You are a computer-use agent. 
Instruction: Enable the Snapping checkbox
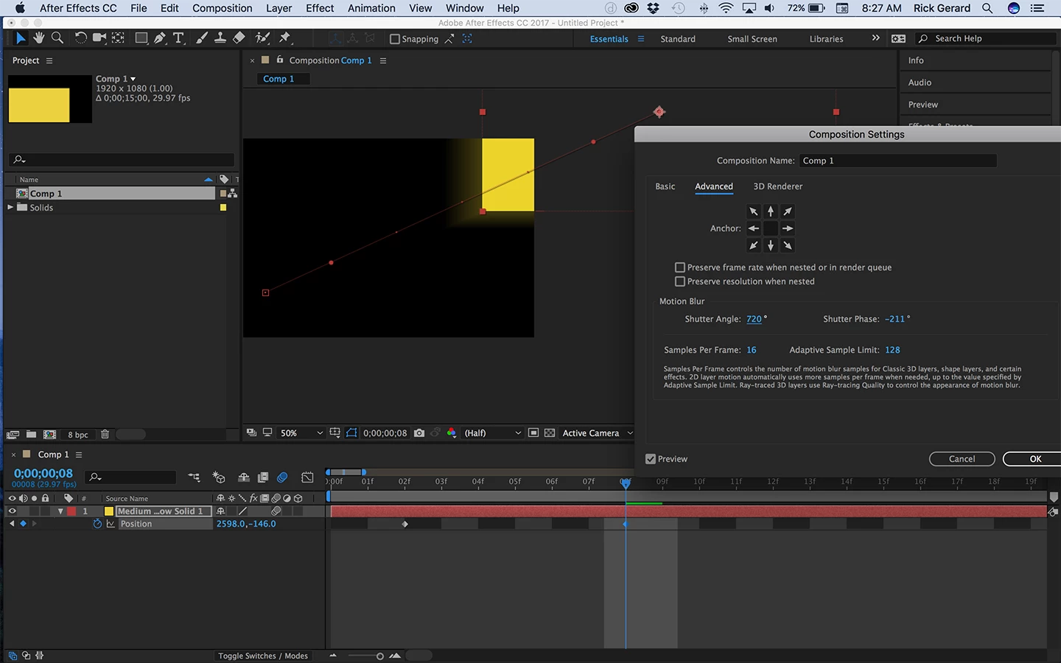tap(395, 39)
